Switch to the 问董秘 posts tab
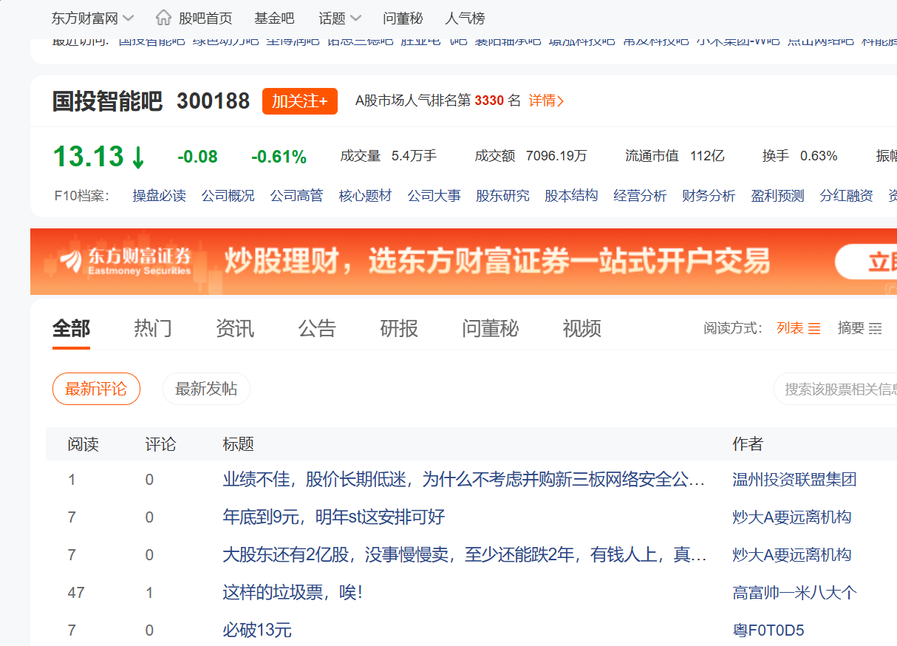Screen dimensions: 897x646 (491, 328)
